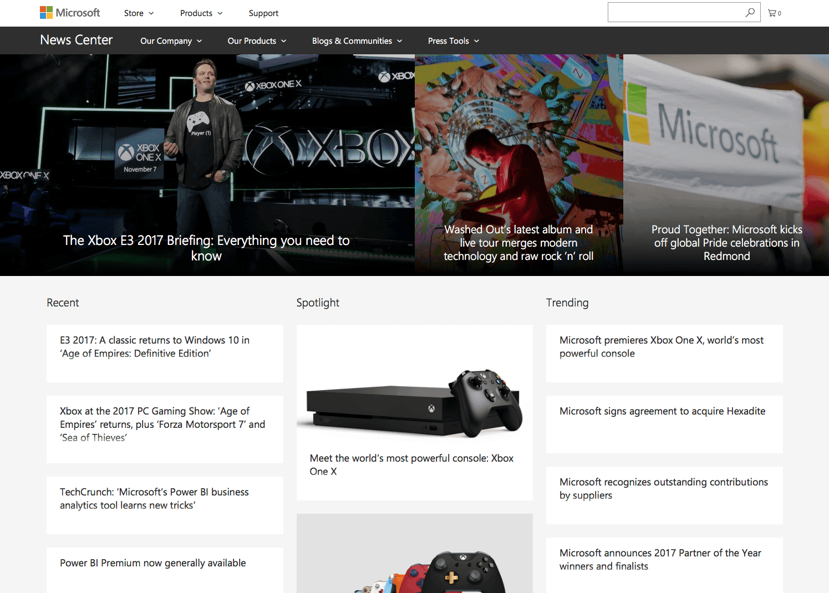Expand the Our Company menu

tap(171, 41)
